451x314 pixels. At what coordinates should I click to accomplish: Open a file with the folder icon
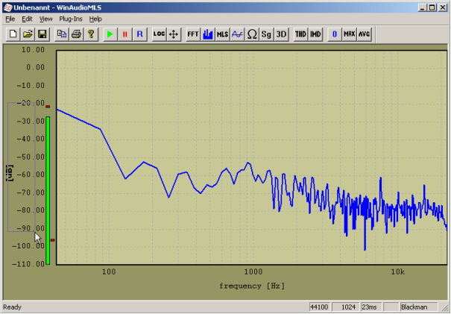28,34
